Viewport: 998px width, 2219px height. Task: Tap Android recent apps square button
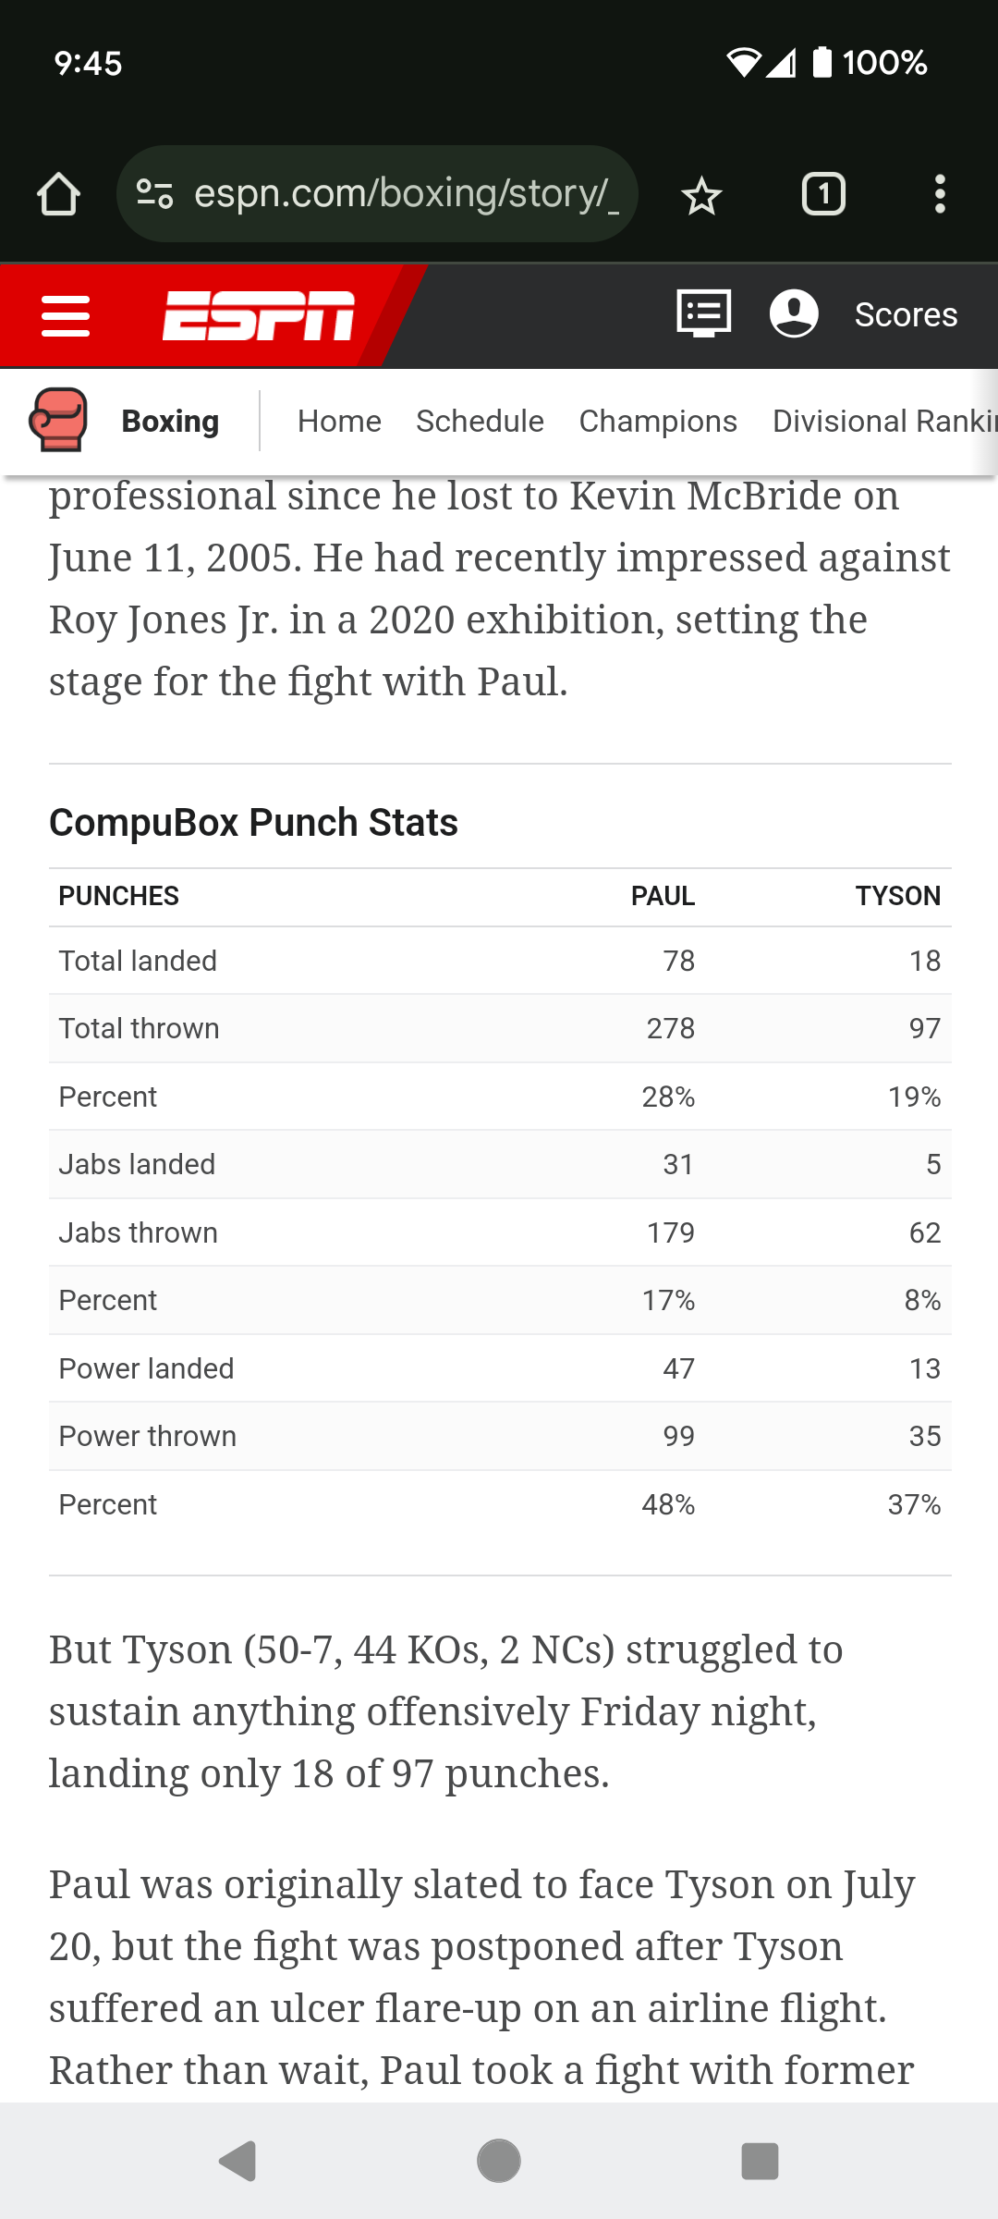pyautogui.click(x=760, y=2161)
